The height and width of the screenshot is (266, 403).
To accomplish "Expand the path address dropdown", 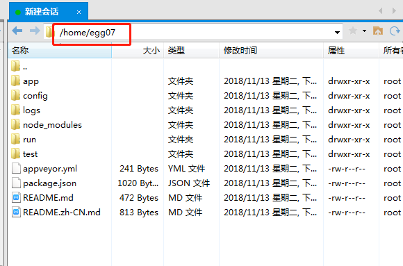I will (x=337, y=33).
